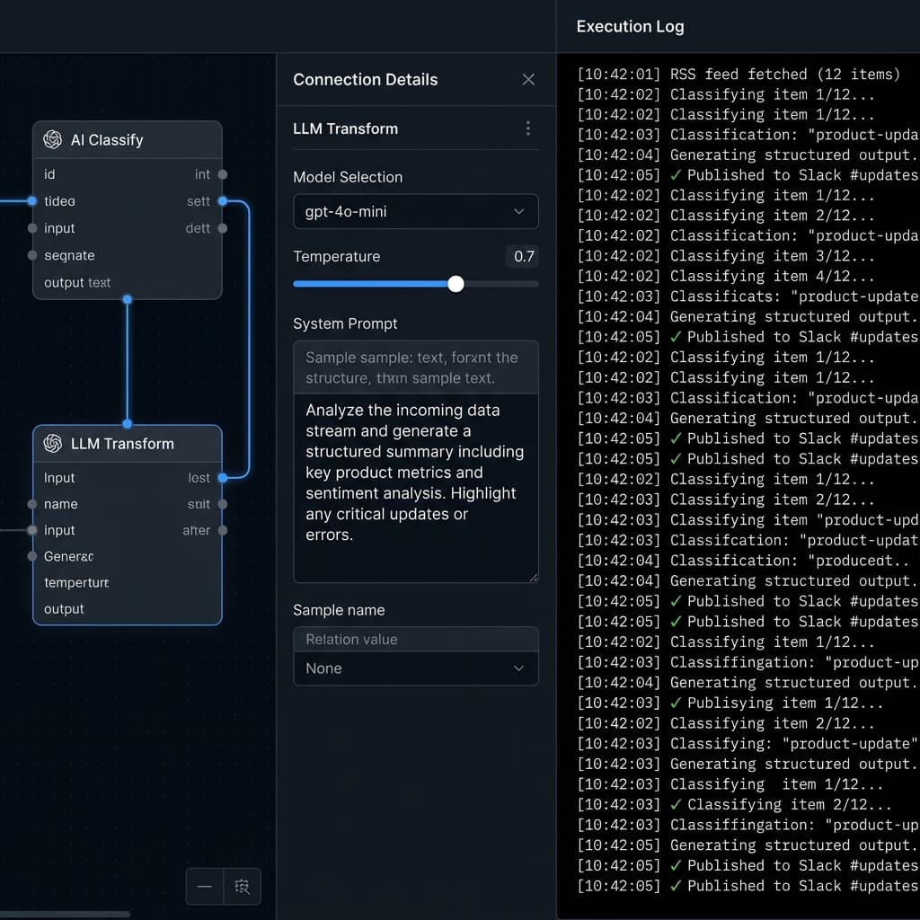Viewport: 920px width, 920px height.
Task: Click the 'id' row in AI Classify
Action: [128, 174]
